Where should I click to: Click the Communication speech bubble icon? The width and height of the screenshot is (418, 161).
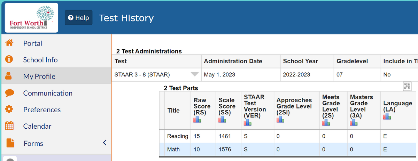[10, 93]
